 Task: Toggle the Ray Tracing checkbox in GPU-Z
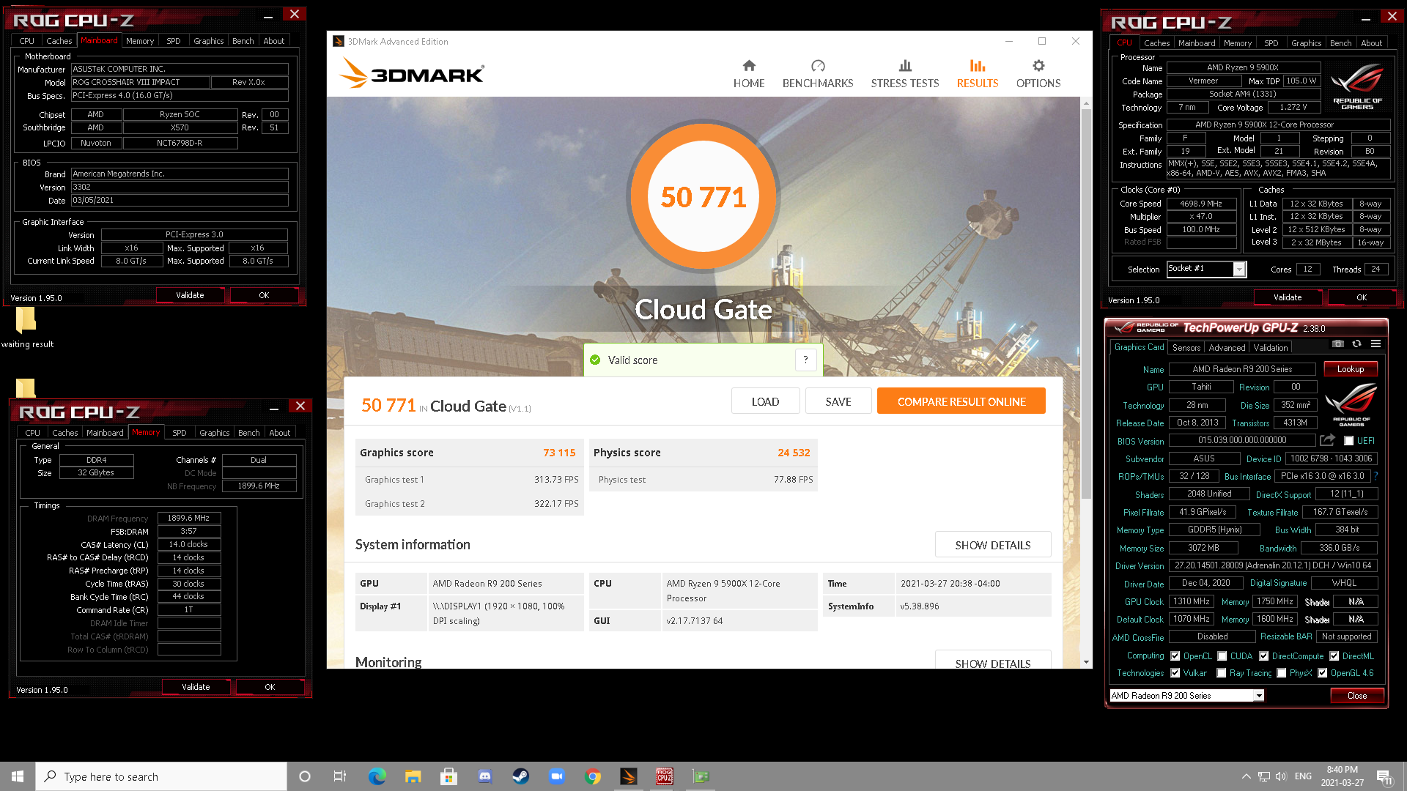[1222, 673]
